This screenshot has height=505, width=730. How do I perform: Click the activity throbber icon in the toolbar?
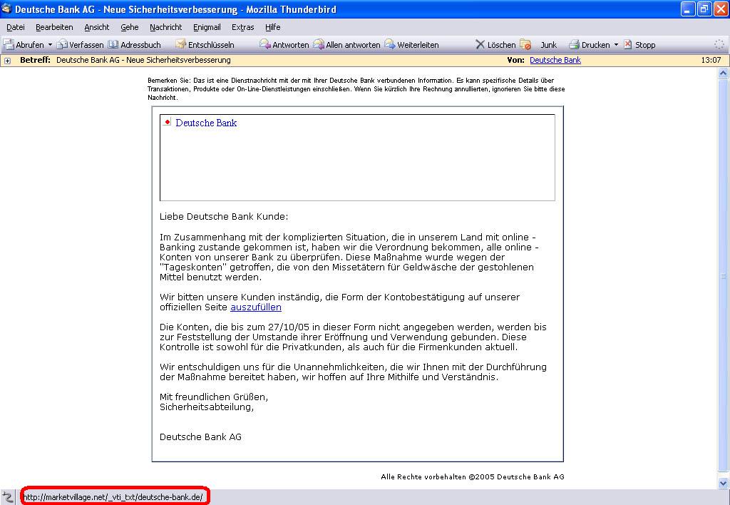tap(719, 44)
